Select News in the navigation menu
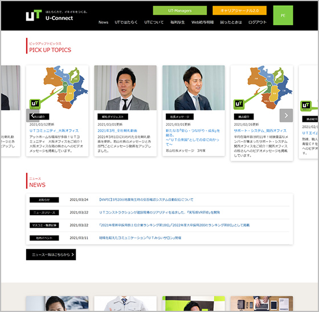This screenshot has height=312, width=319. coord(103,22)
